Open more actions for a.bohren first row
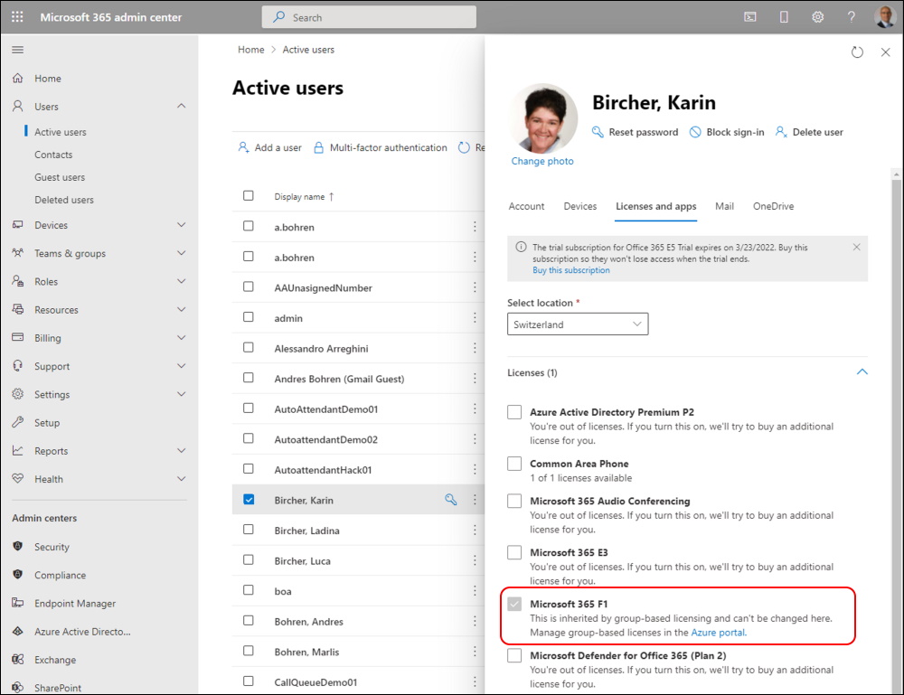 [475, 227]
